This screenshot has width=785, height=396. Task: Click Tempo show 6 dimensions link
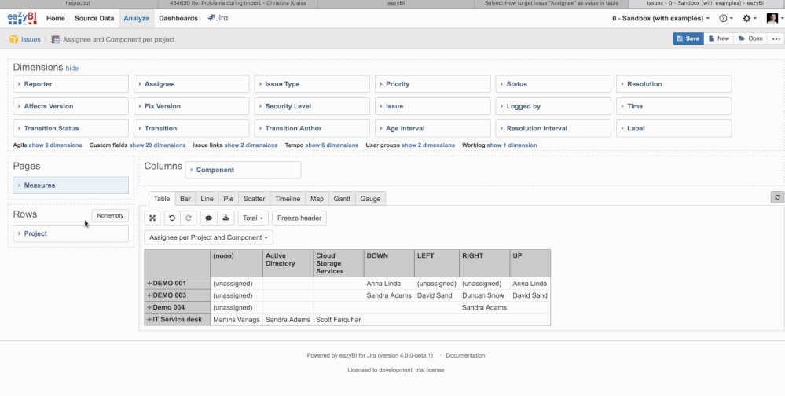click(332, 145)
